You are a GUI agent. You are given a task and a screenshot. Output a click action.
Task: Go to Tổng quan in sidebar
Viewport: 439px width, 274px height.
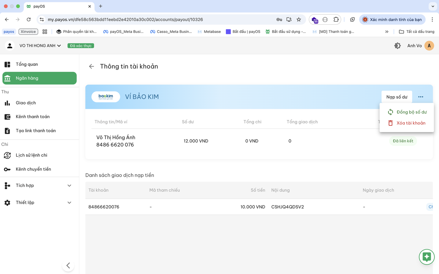click(27, 64)
